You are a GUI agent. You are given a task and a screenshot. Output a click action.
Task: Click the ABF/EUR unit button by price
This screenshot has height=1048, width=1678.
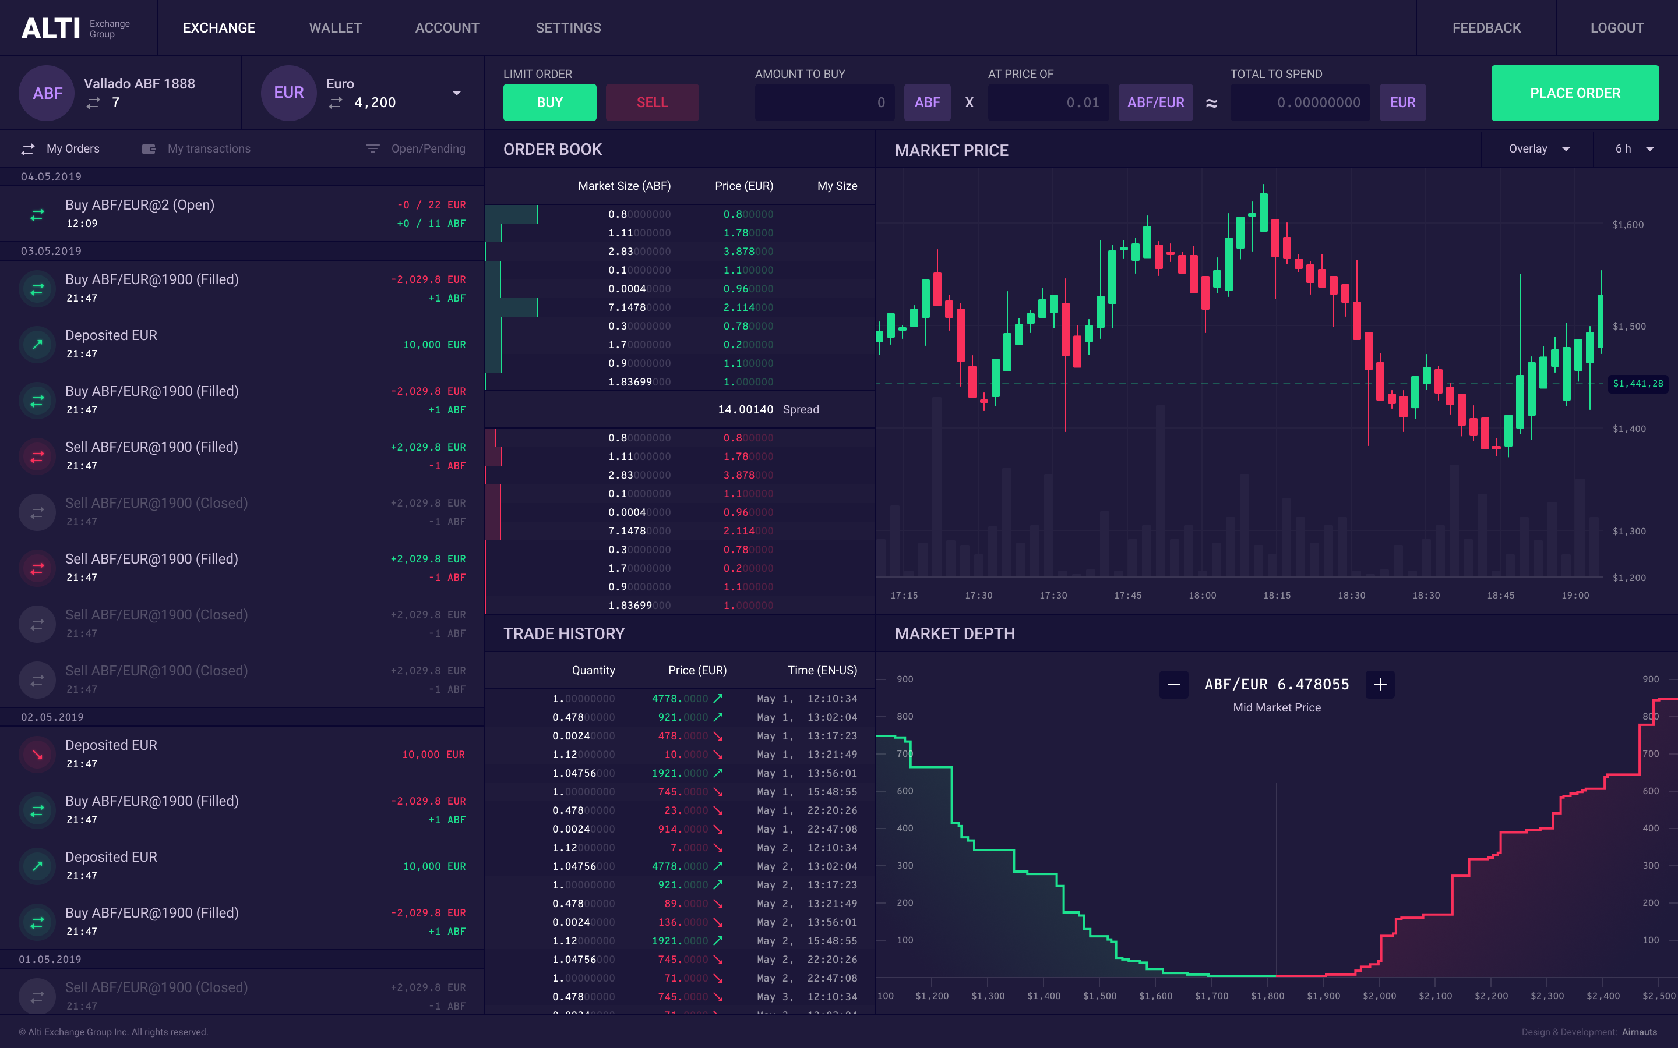(1155, 102)
